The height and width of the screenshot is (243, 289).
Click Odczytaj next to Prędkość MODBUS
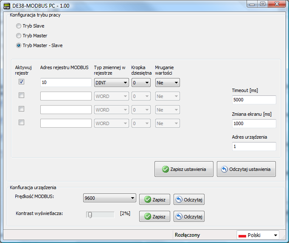coord(189,199)
